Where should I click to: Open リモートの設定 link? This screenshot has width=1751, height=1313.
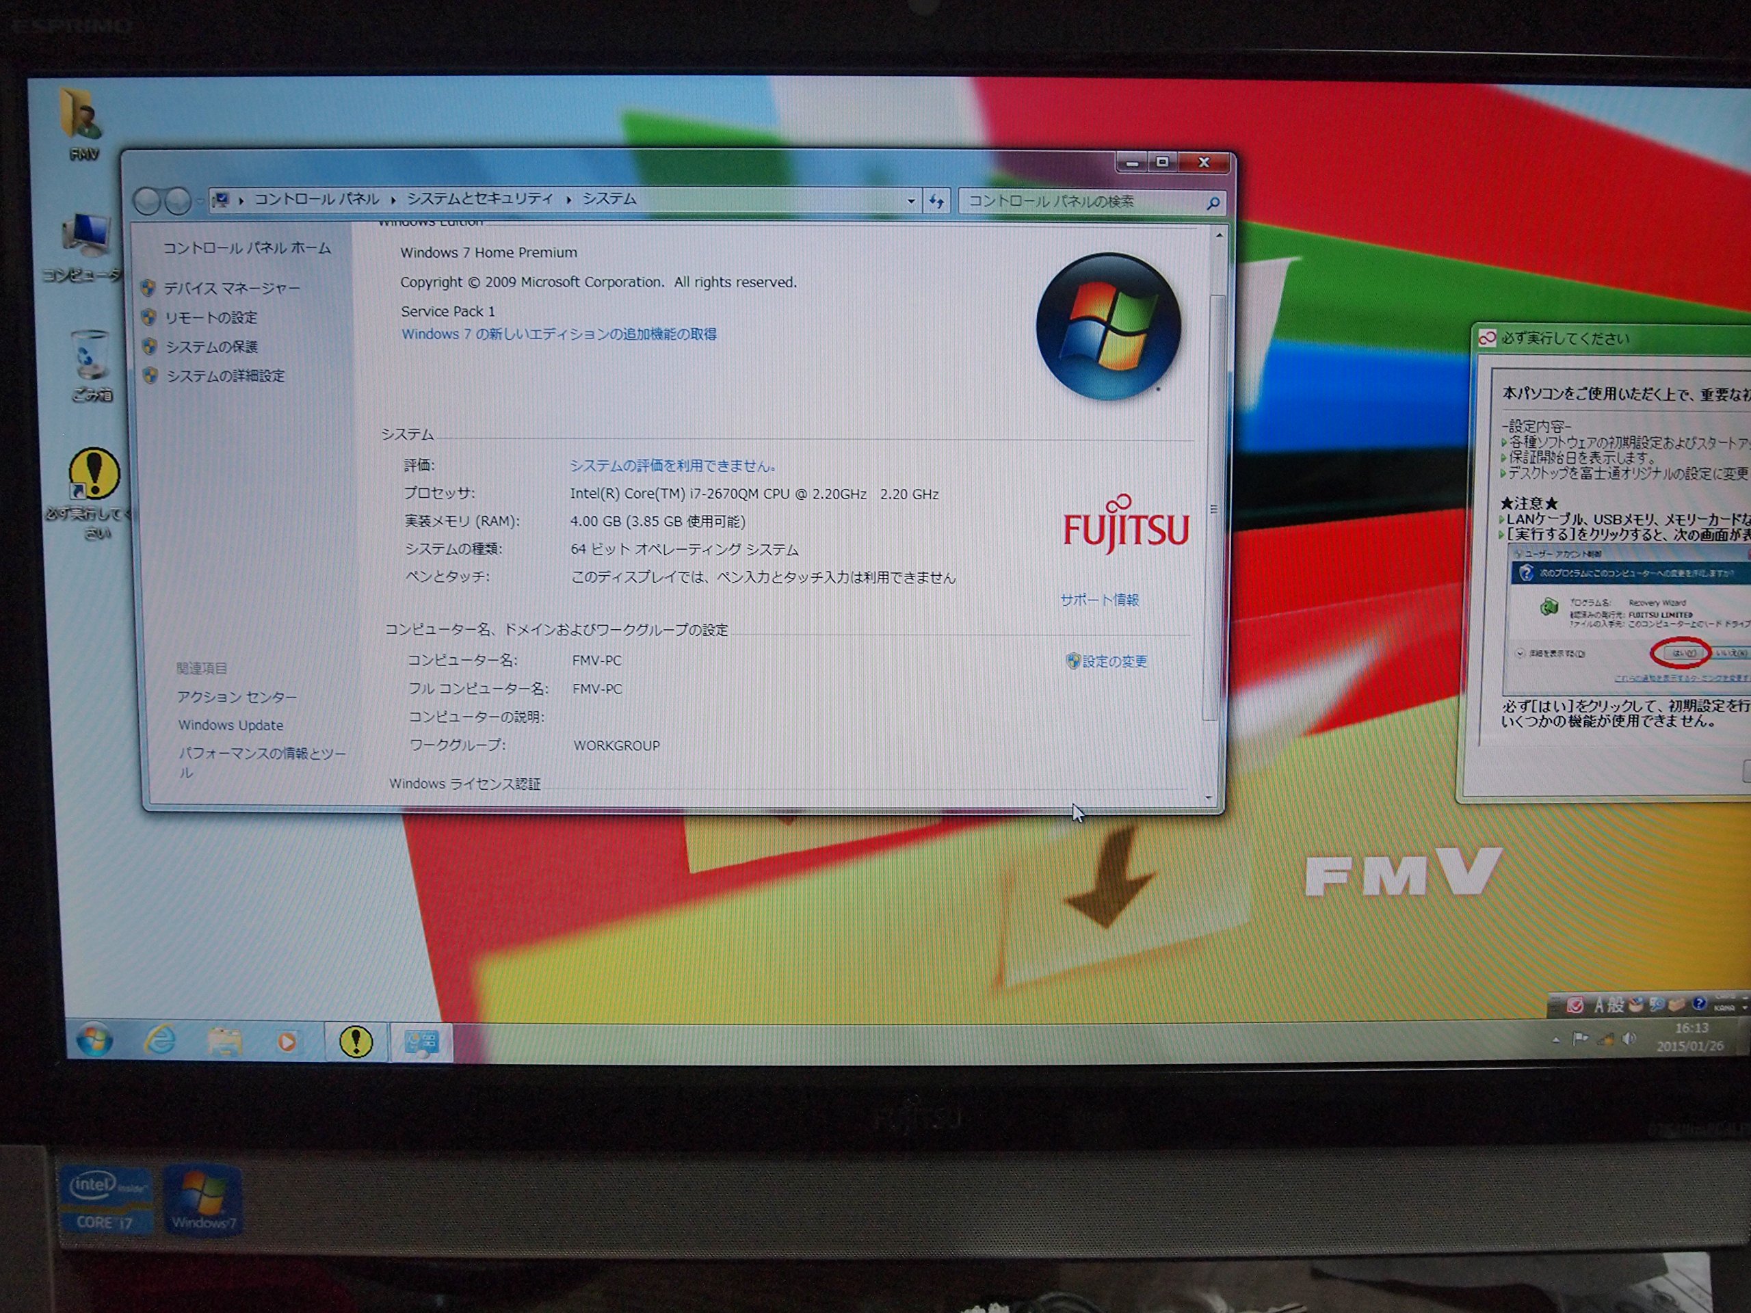point(211,317)
